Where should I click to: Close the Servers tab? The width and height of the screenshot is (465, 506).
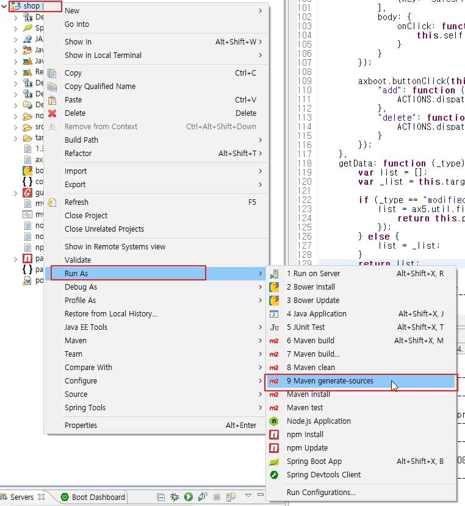pyautogui.click(x=41, y=497)
